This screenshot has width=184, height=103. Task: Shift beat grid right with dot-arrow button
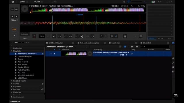(60, 36)
